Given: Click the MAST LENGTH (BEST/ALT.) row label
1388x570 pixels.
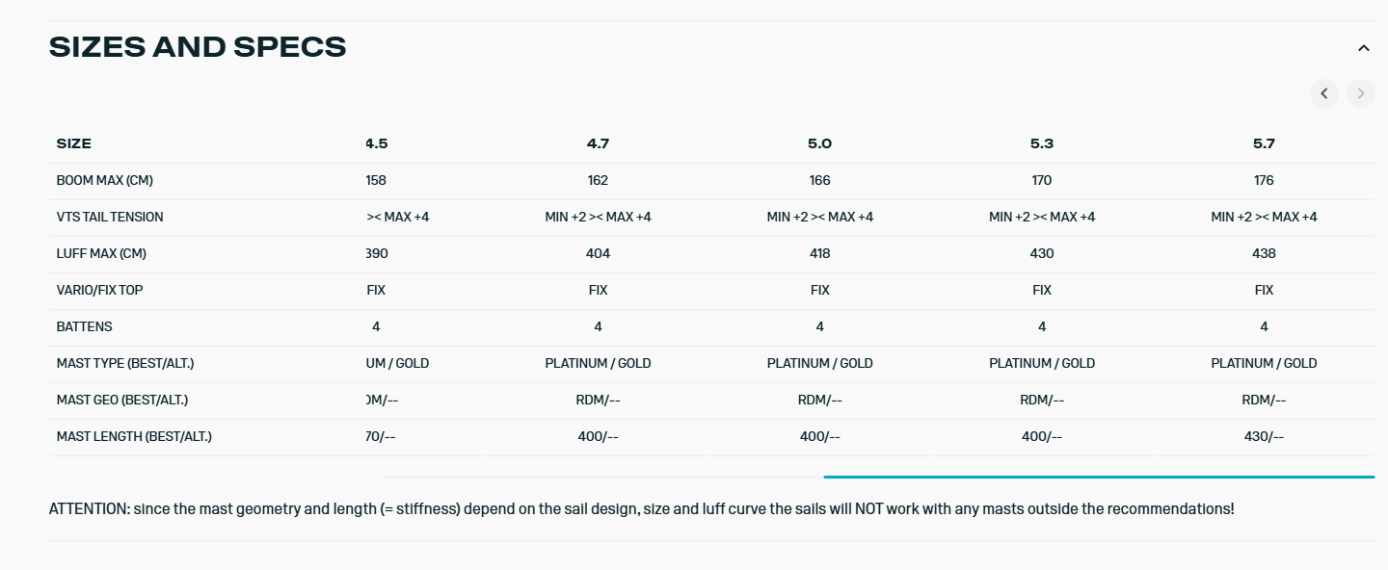Looking at the screenshot, I should [134, 436].
